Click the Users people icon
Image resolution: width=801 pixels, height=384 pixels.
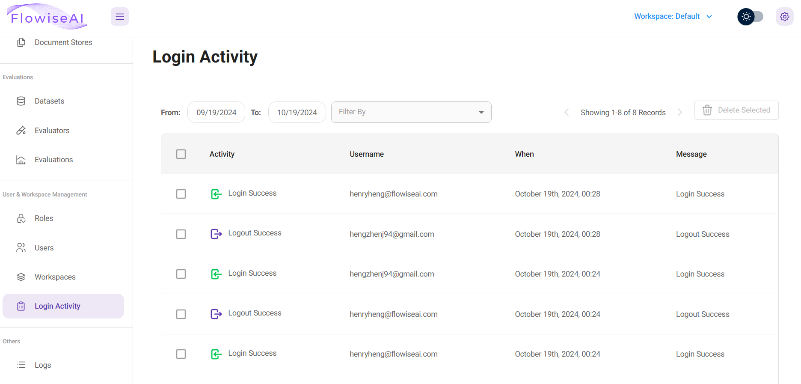pos(21,248)
